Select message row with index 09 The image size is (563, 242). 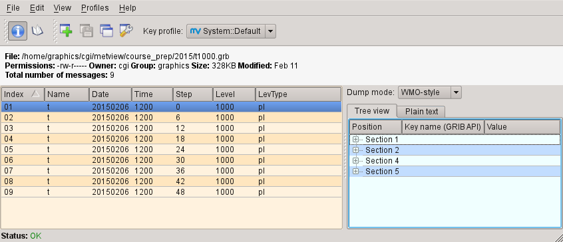tap(171, 192)
